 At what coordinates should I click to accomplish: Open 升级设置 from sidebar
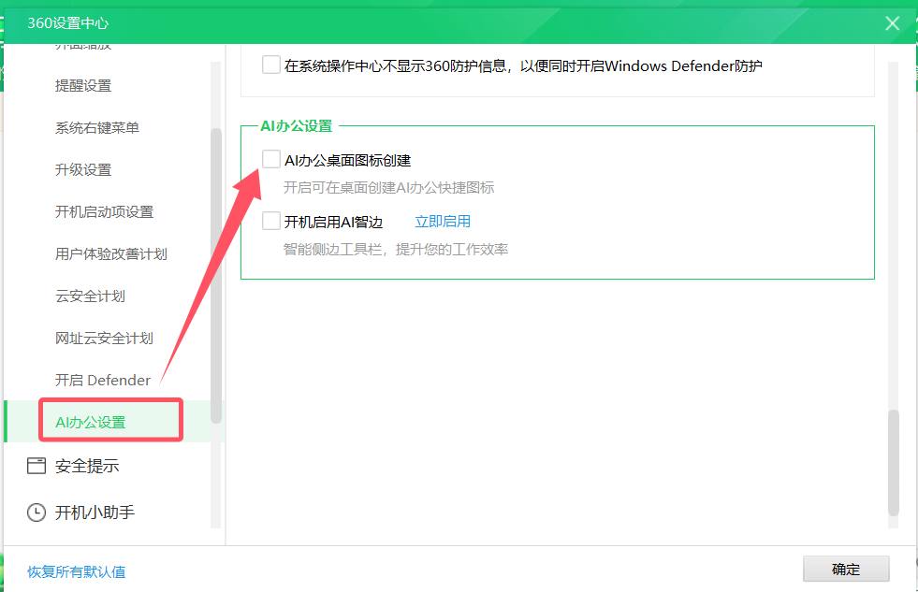click(84, 169)
